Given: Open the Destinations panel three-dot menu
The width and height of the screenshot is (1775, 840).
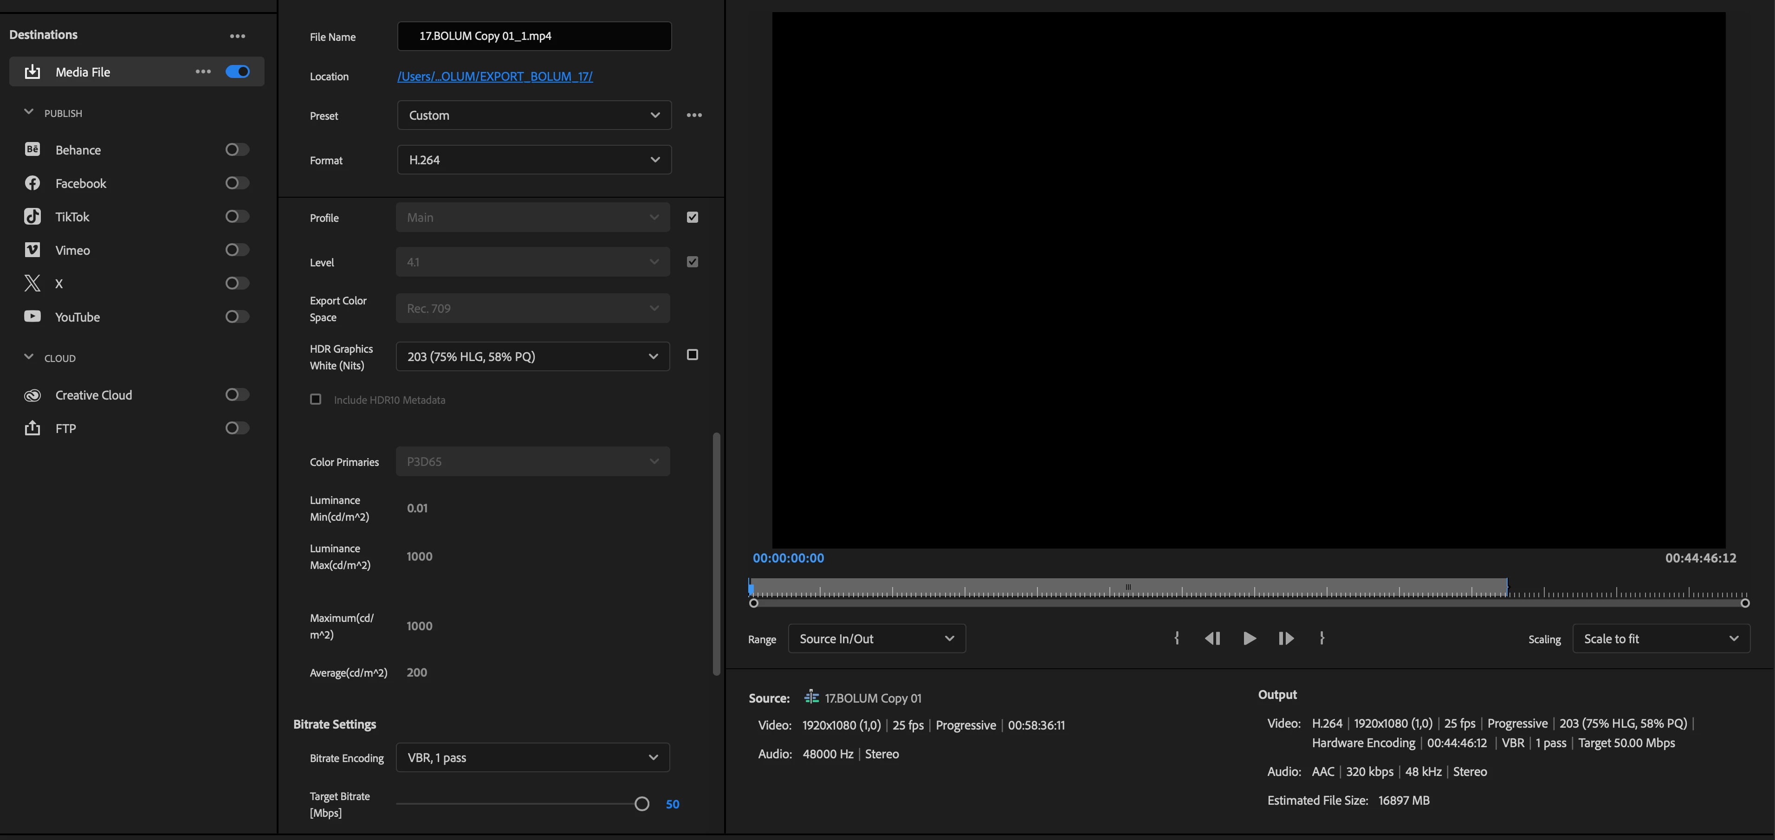Looking at the screenshot, I should (x=237, y=36).
